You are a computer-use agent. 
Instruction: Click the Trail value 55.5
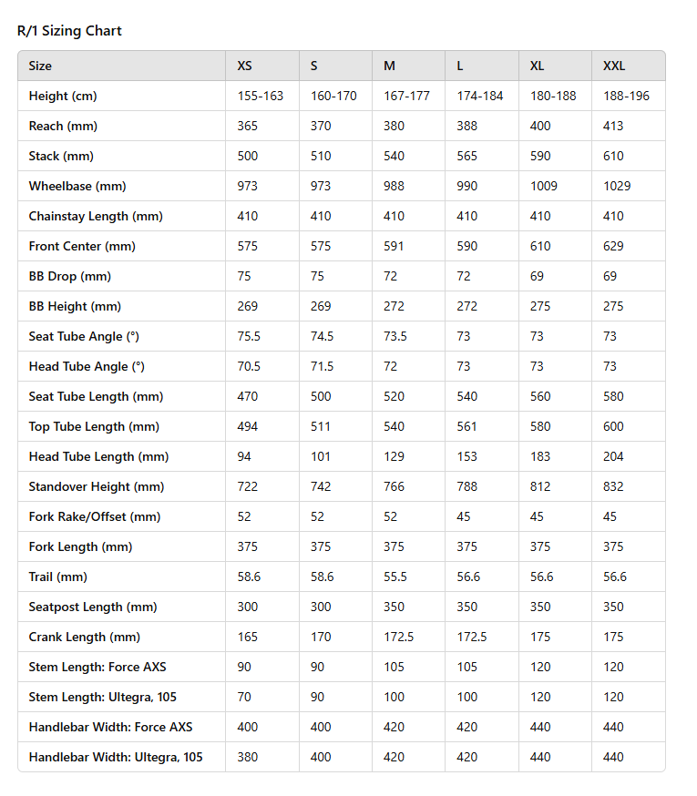[x=395, y=577]
